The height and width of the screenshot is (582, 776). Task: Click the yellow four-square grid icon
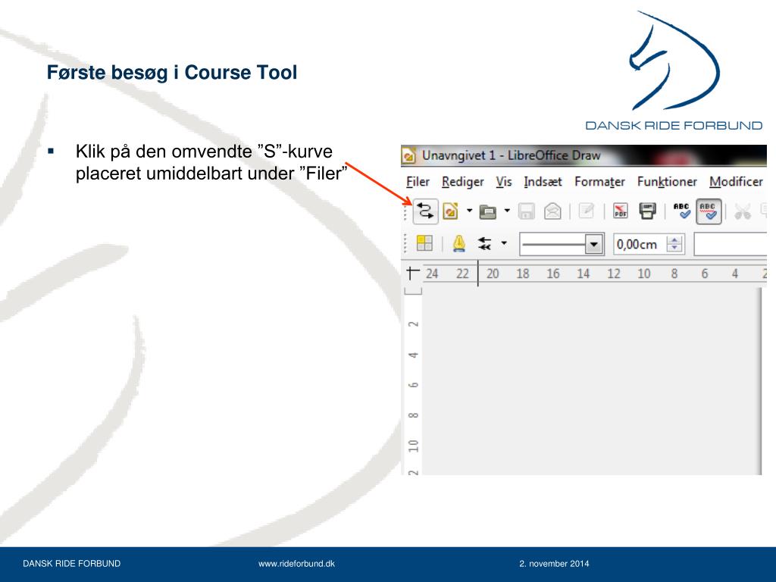424,243
